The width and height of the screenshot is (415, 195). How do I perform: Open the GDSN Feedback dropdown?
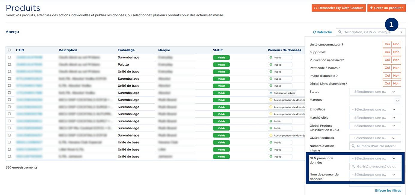375,138
